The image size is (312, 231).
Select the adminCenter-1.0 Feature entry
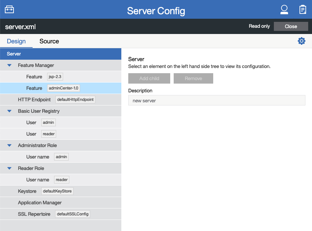click(63, 88)
